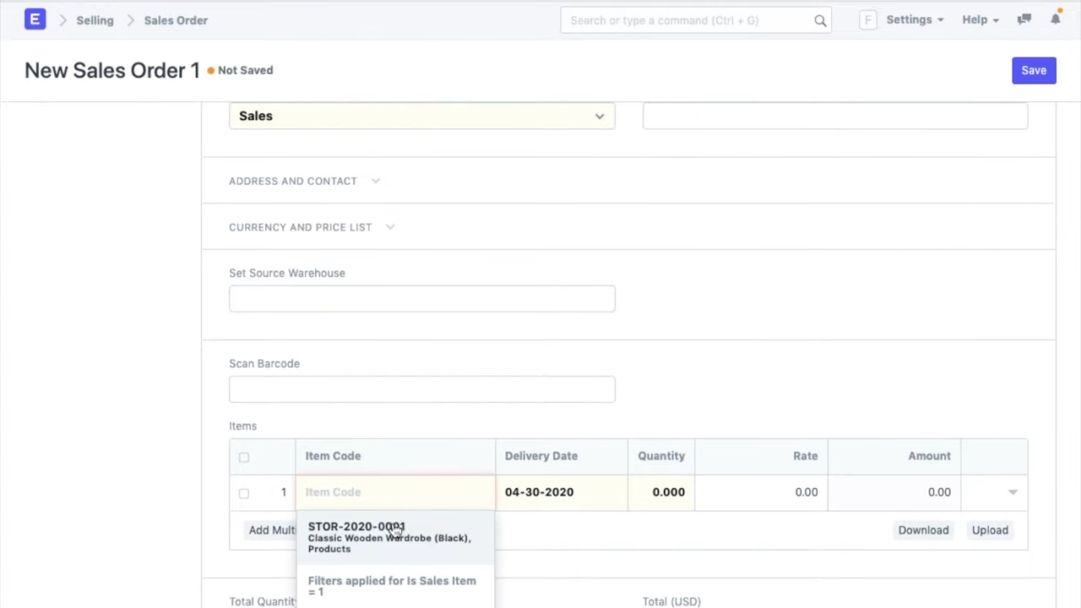
Task: Click the Scan Barcode input field
Action: point(421,388)
